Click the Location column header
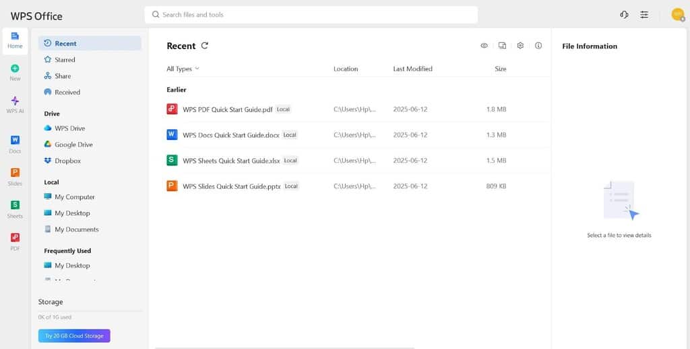The image size is (690, 349). click(346, 69)
